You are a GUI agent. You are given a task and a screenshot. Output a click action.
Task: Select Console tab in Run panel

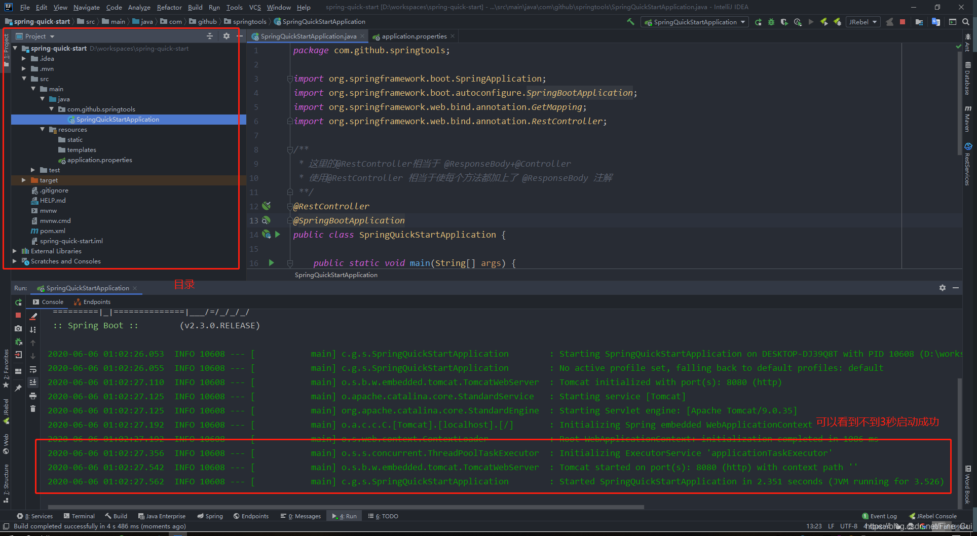click(x=48, y=301)
